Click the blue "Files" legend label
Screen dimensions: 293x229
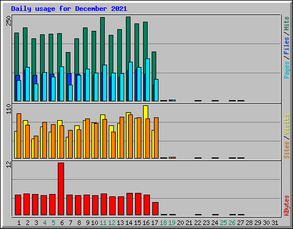[287, 46]
